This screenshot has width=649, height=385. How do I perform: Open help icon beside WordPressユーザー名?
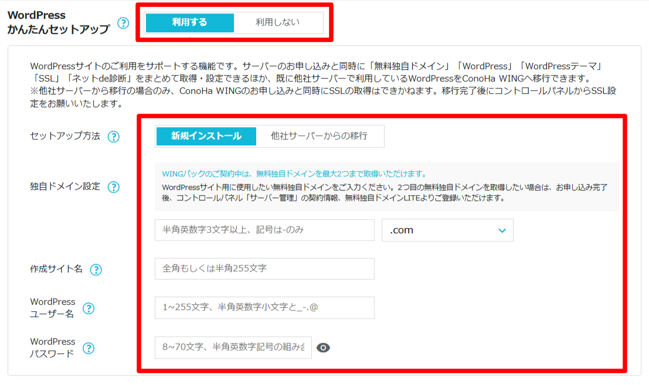[x=89, y=308]
